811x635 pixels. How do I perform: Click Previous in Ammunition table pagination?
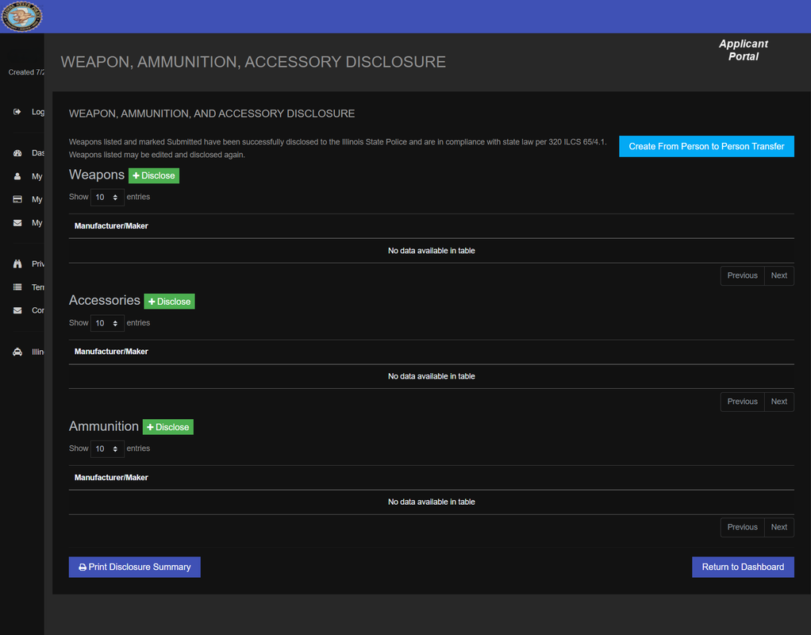tap(742, 527)
